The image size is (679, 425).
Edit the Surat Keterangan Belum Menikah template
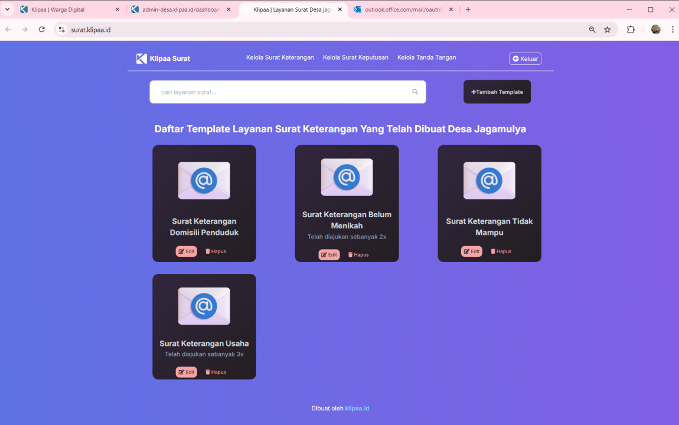(329, 255)
